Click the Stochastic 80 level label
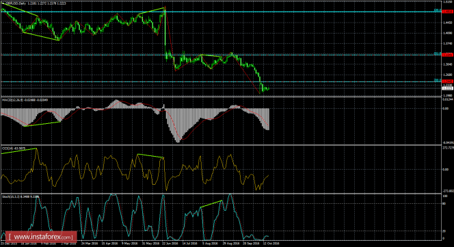Image resolution: width=454 pixels, height=247 pixels. [x=444, y=204]
